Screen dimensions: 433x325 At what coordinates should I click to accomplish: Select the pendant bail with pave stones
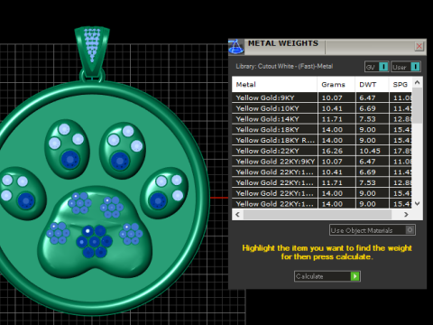click(x=92, y=51)
